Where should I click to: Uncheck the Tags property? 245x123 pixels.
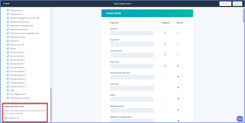(x=8, y=90)
